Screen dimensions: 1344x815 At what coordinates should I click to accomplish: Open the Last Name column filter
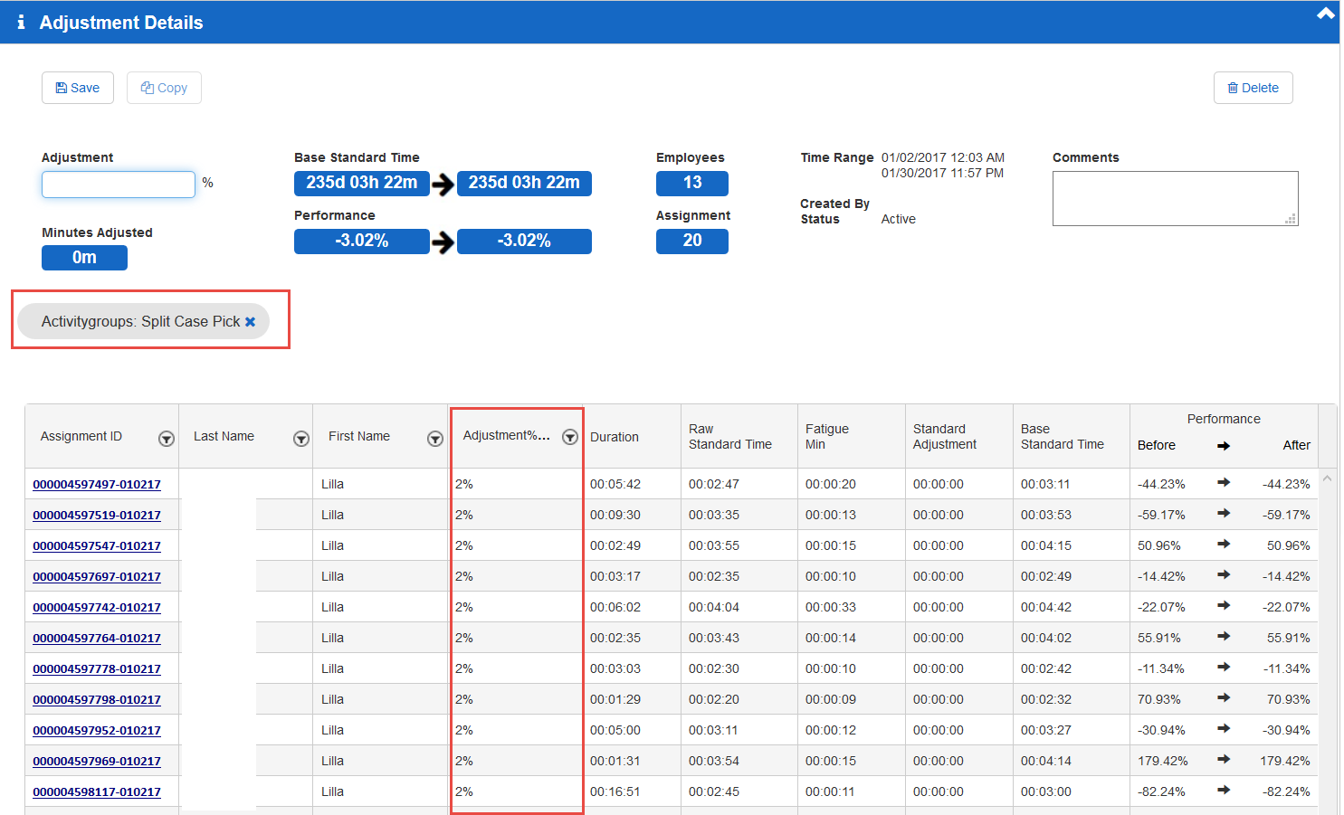click(301, 439)
